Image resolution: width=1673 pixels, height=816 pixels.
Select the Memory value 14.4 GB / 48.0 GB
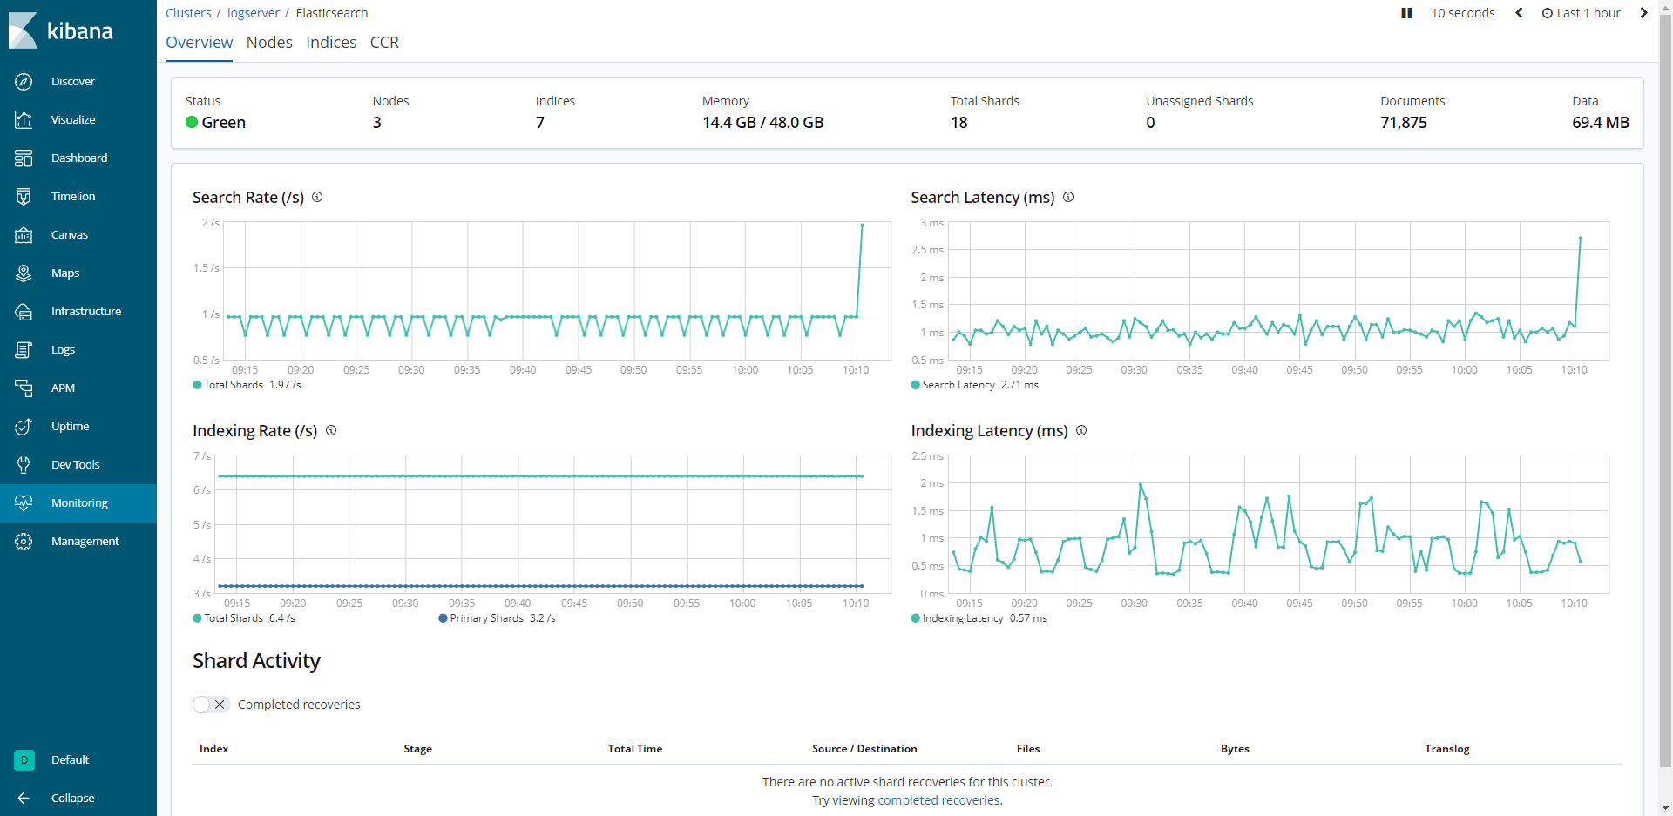763,123
